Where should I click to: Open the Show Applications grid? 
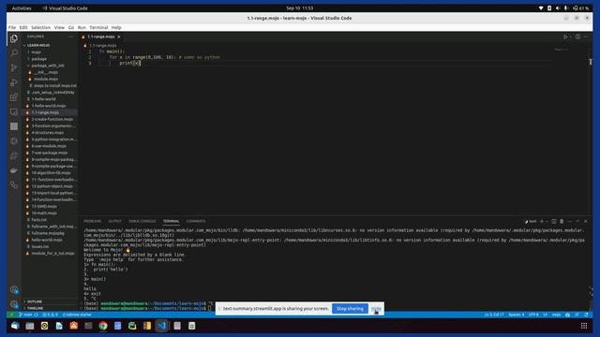[x=584, y=326]
